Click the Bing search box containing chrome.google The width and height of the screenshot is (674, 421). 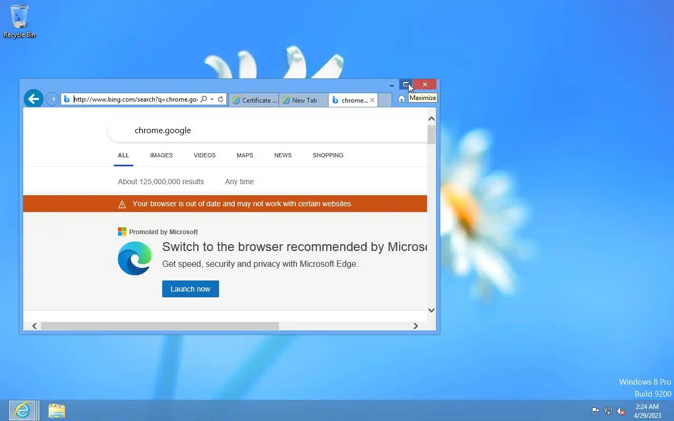(267, 130)
